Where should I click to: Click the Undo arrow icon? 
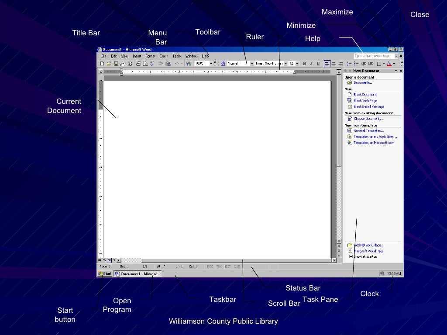click(177, 64)
